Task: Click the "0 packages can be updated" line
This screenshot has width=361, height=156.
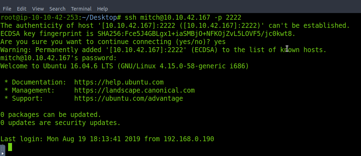Action: [51, 115]
